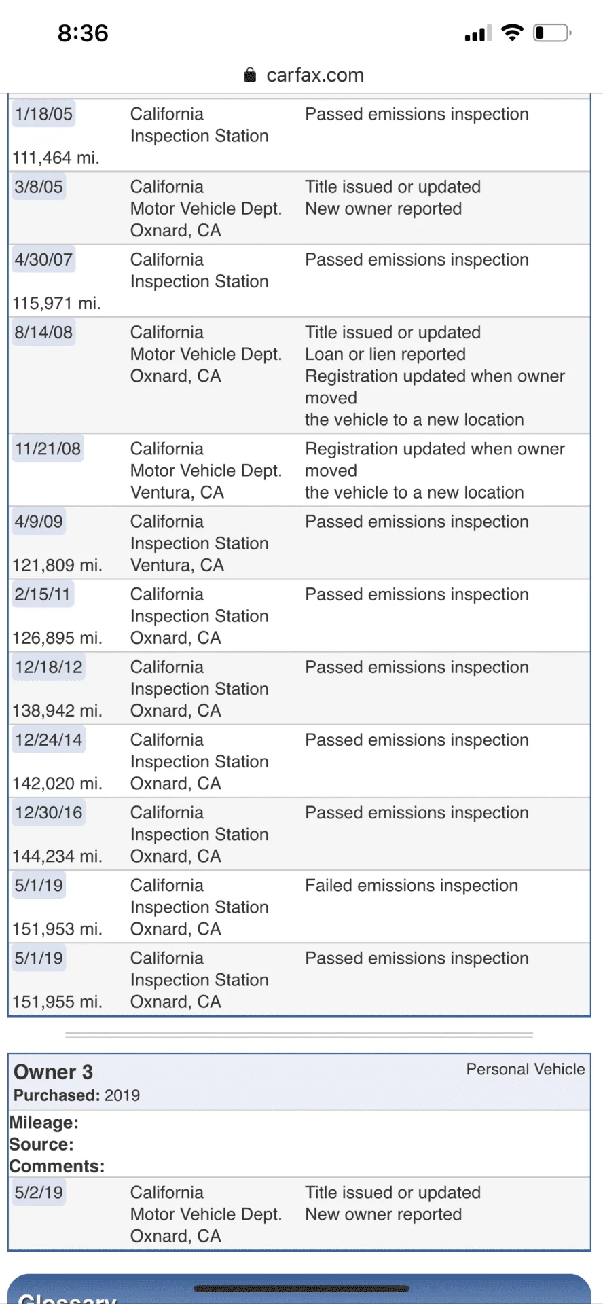
Task: Tap the 151,955 mi. mileage reading
Action: [57, 1002]
